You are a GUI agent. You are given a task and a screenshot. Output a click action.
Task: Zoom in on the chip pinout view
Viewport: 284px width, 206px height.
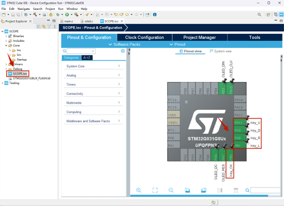click(x=139, y=190)
